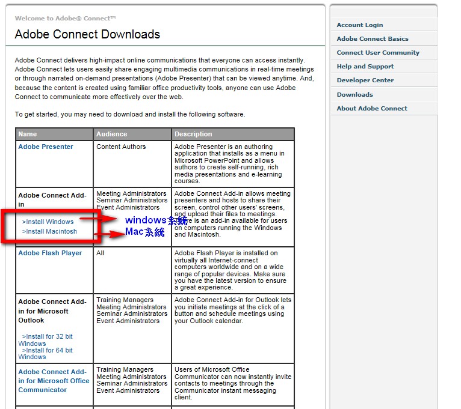Visit Connect User Community link
The width and height of the screenshot is (461, 409).
point(378,52)
